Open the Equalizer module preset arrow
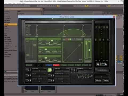This screenshot has width=128, height=96. (30, 70)
